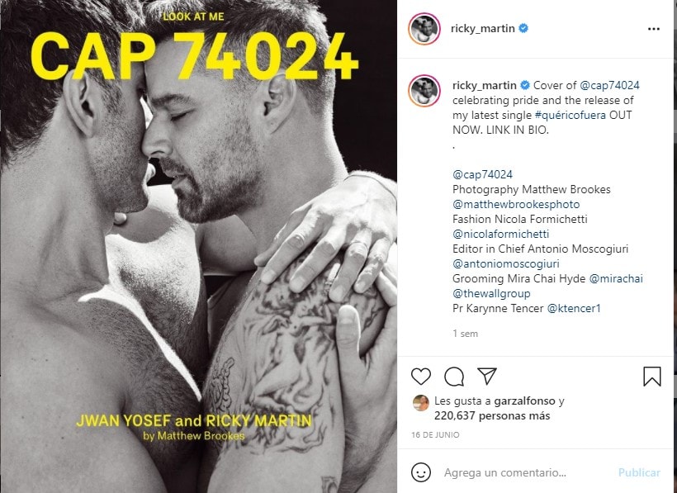Open ricky_martin profile picture in header
Image resolution: width=677 pixels, height=493 pixels.
(x=424, y=29)
